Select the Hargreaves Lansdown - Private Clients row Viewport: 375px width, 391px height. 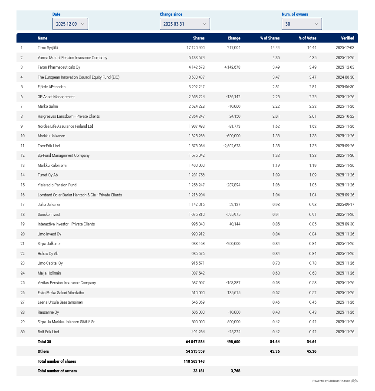coord(69,116)
